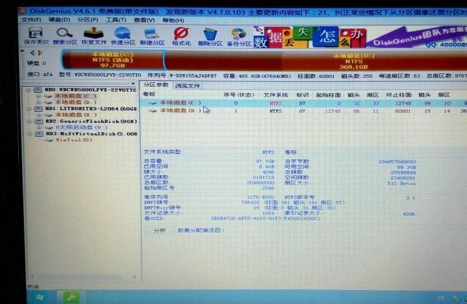Screen dimensions: 467x304
Task: Expand the 本地磁盘(E:) tree node
Action: tap(39, 115)
